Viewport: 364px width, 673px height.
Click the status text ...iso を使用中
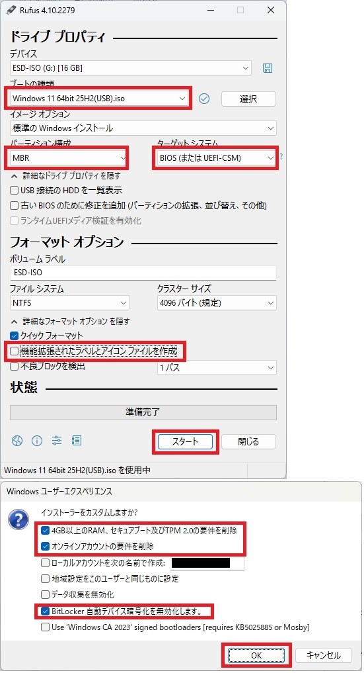point(77,471)
